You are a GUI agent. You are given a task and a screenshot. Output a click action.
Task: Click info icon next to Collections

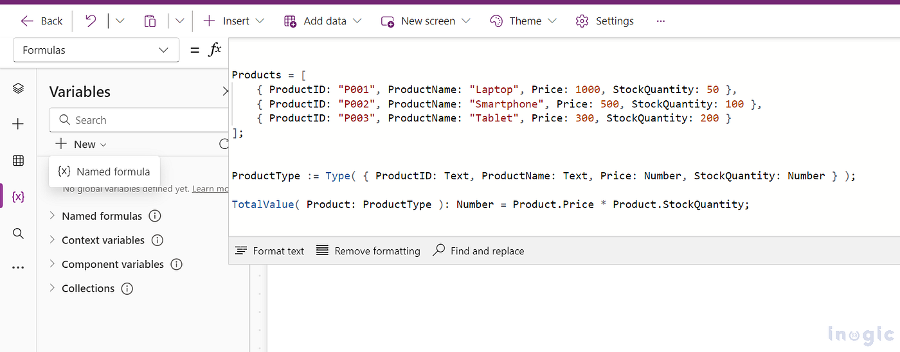point(127,288)
